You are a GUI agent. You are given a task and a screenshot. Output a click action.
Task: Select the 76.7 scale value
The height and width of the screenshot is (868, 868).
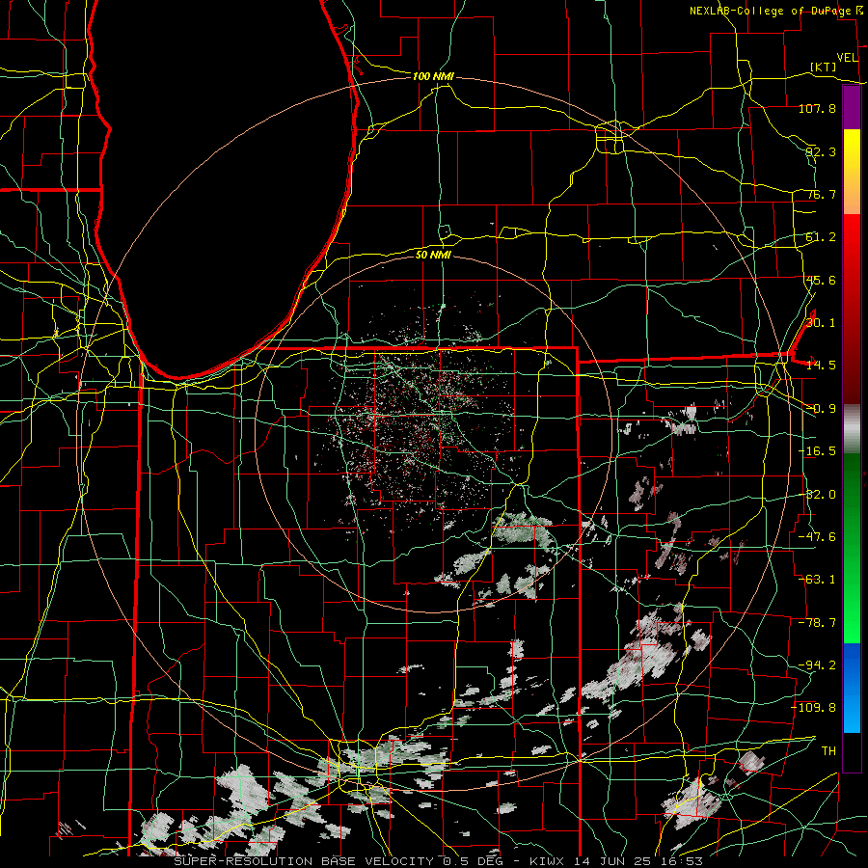821,194
